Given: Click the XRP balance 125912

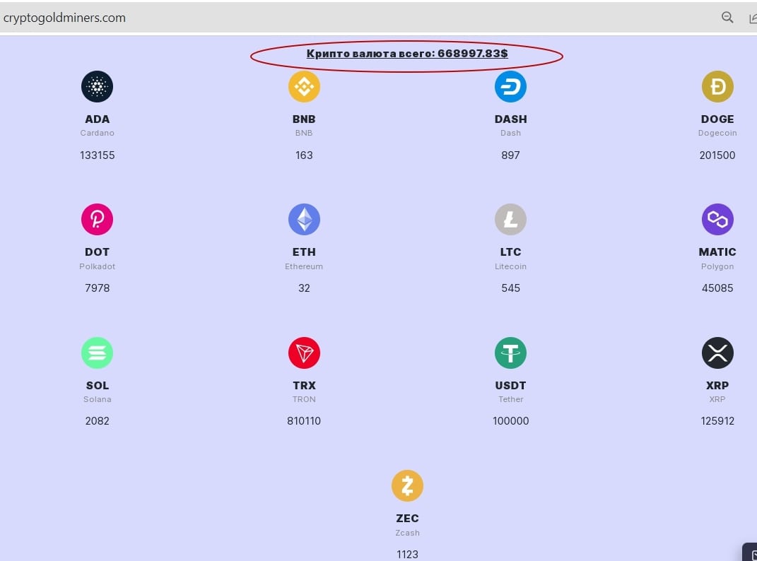Looking at the screenshot, I should (717, 421).
